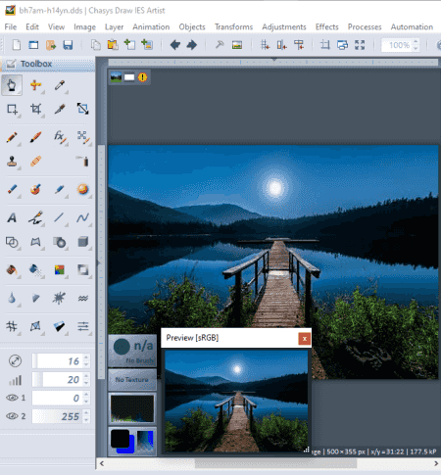Select the gradient color square tool
The height and width of the screenshot is (475, 441).
pos(60,270)
